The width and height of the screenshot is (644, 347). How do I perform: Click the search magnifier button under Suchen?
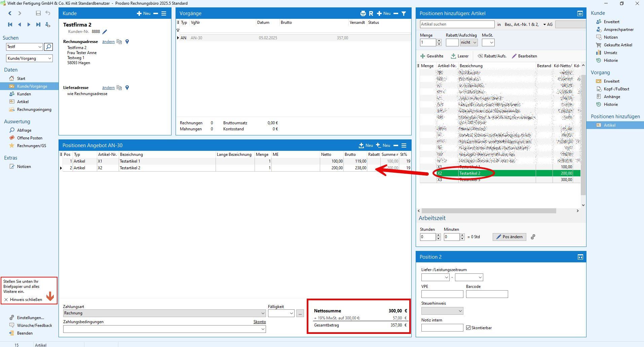point(48,47)
